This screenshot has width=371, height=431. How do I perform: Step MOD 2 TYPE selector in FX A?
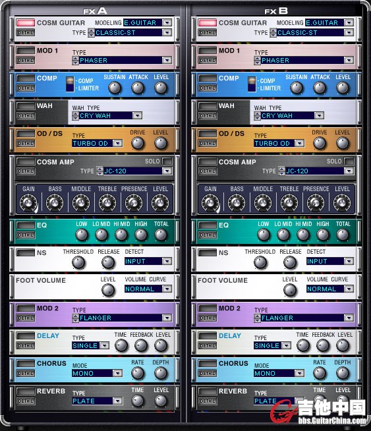(x=75, y=318)
